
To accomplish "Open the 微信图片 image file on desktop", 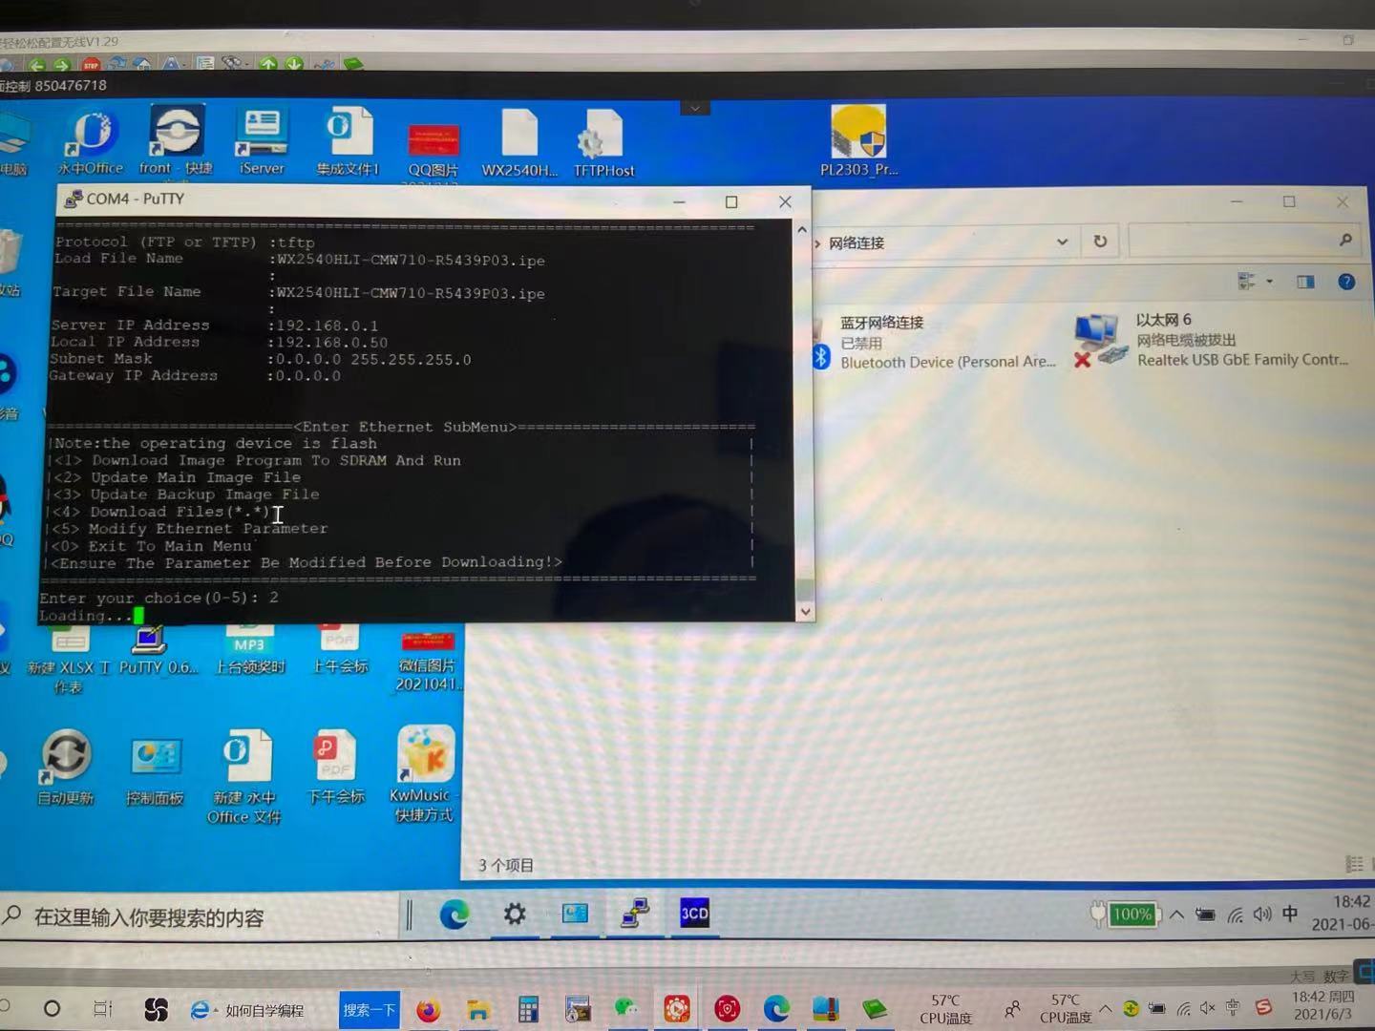I will [x=428, y=661].
